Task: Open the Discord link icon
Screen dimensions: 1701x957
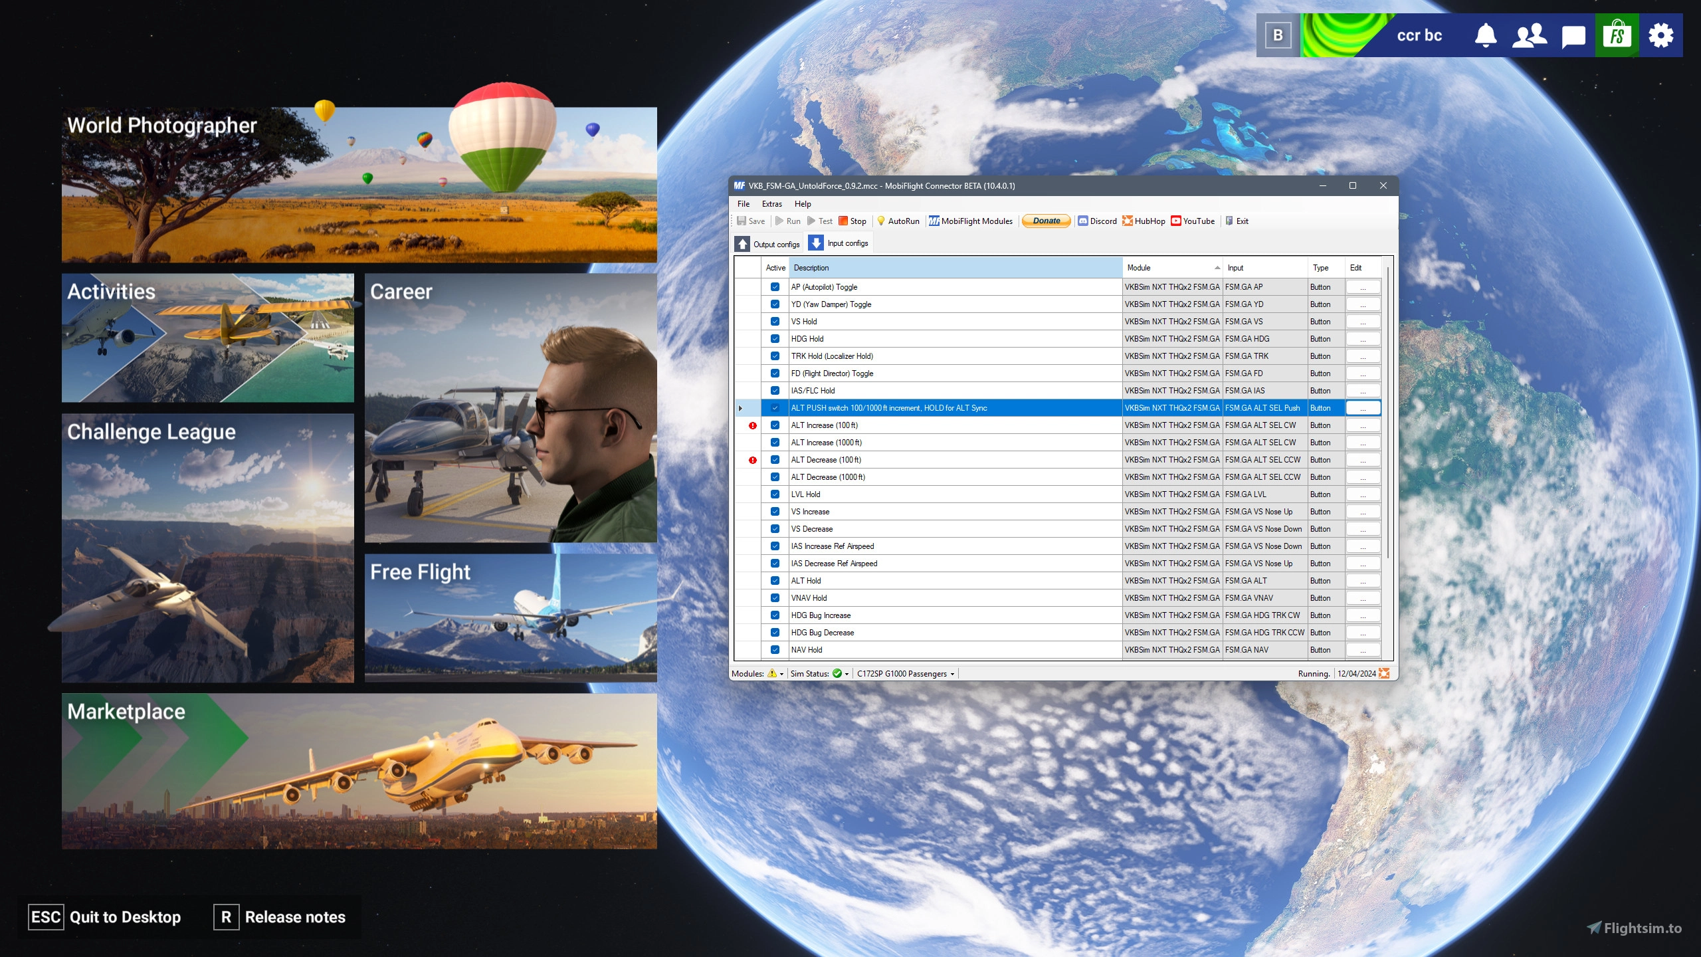Action: click(x=1084, y=221)
